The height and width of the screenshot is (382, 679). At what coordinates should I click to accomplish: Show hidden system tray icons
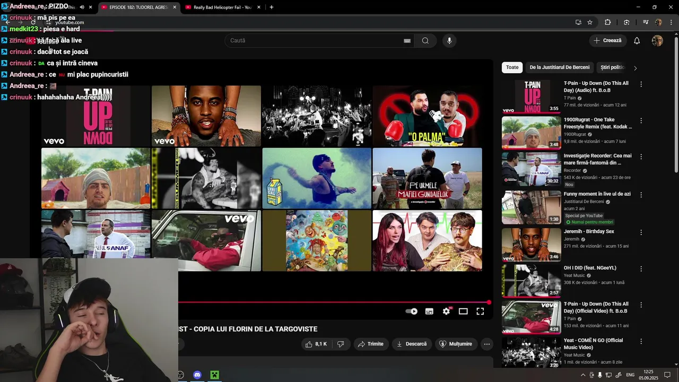[x=583, y=375]
